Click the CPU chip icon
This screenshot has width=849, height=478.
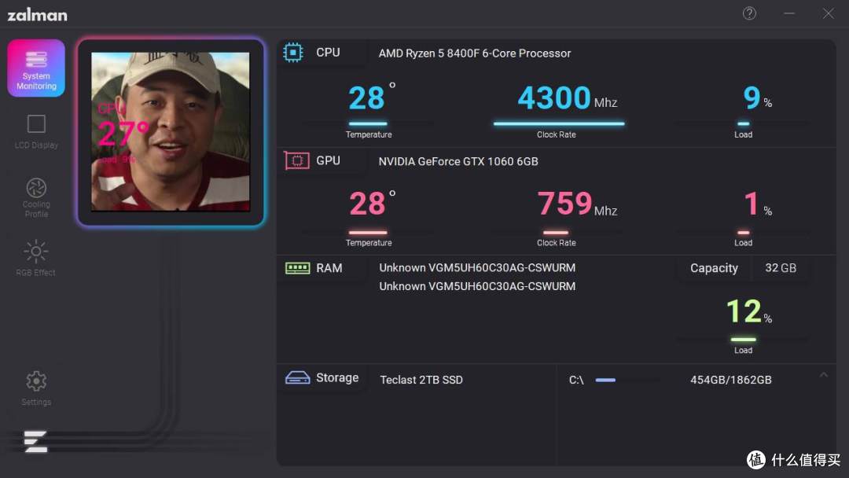pos(293,53)
